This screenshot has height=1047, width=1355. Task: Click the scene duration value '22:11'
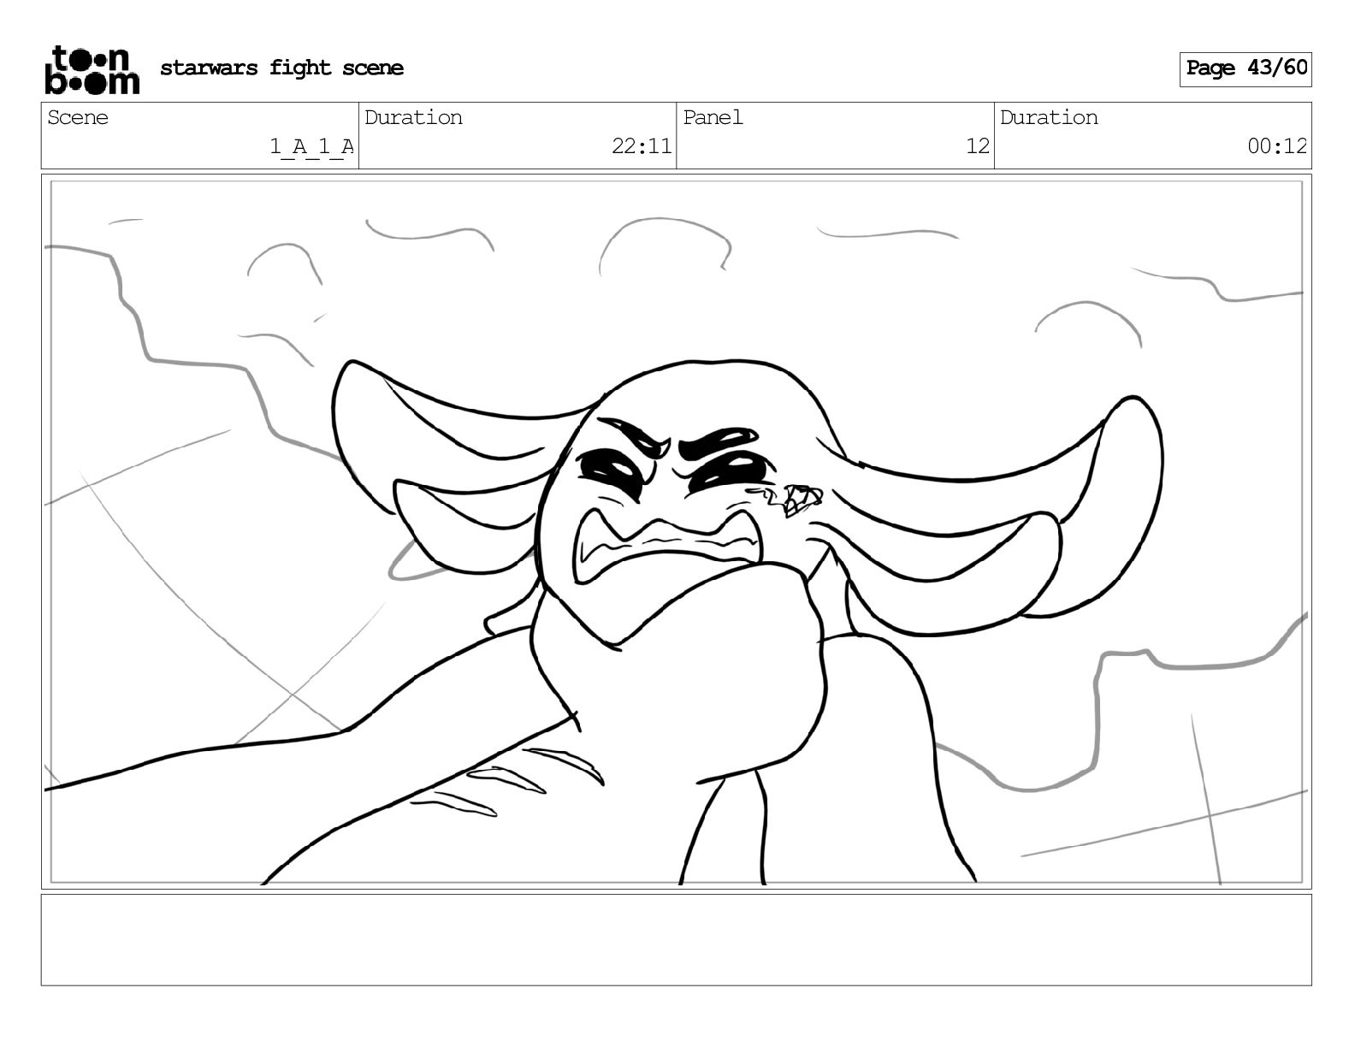coord(642,146)
